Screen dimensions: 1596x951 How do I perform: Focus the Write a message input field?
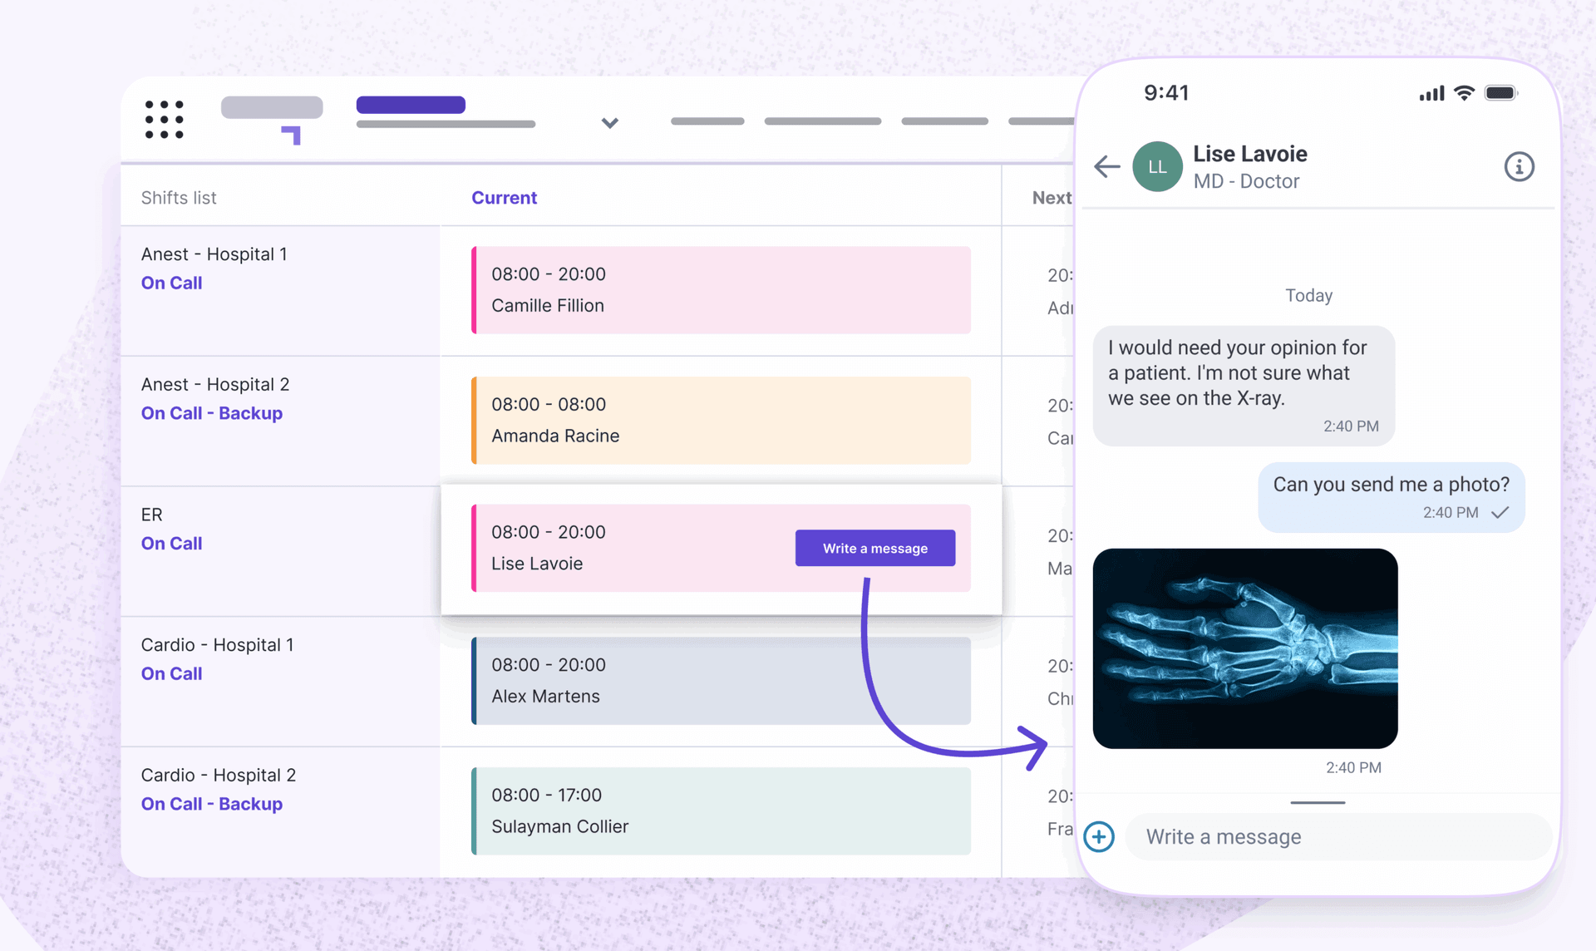1338,836
